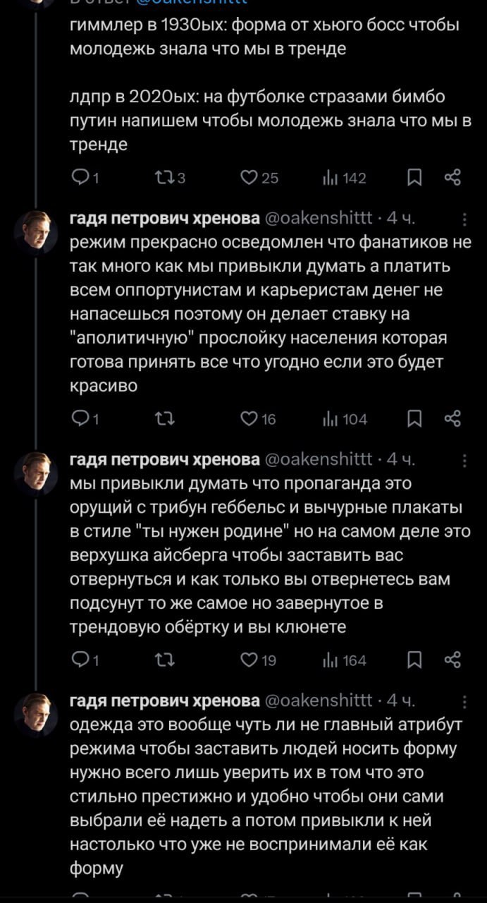Open more options for tweet starting "мы привыкли"
This screenshot has width=487, height=903.
[464, 460]
